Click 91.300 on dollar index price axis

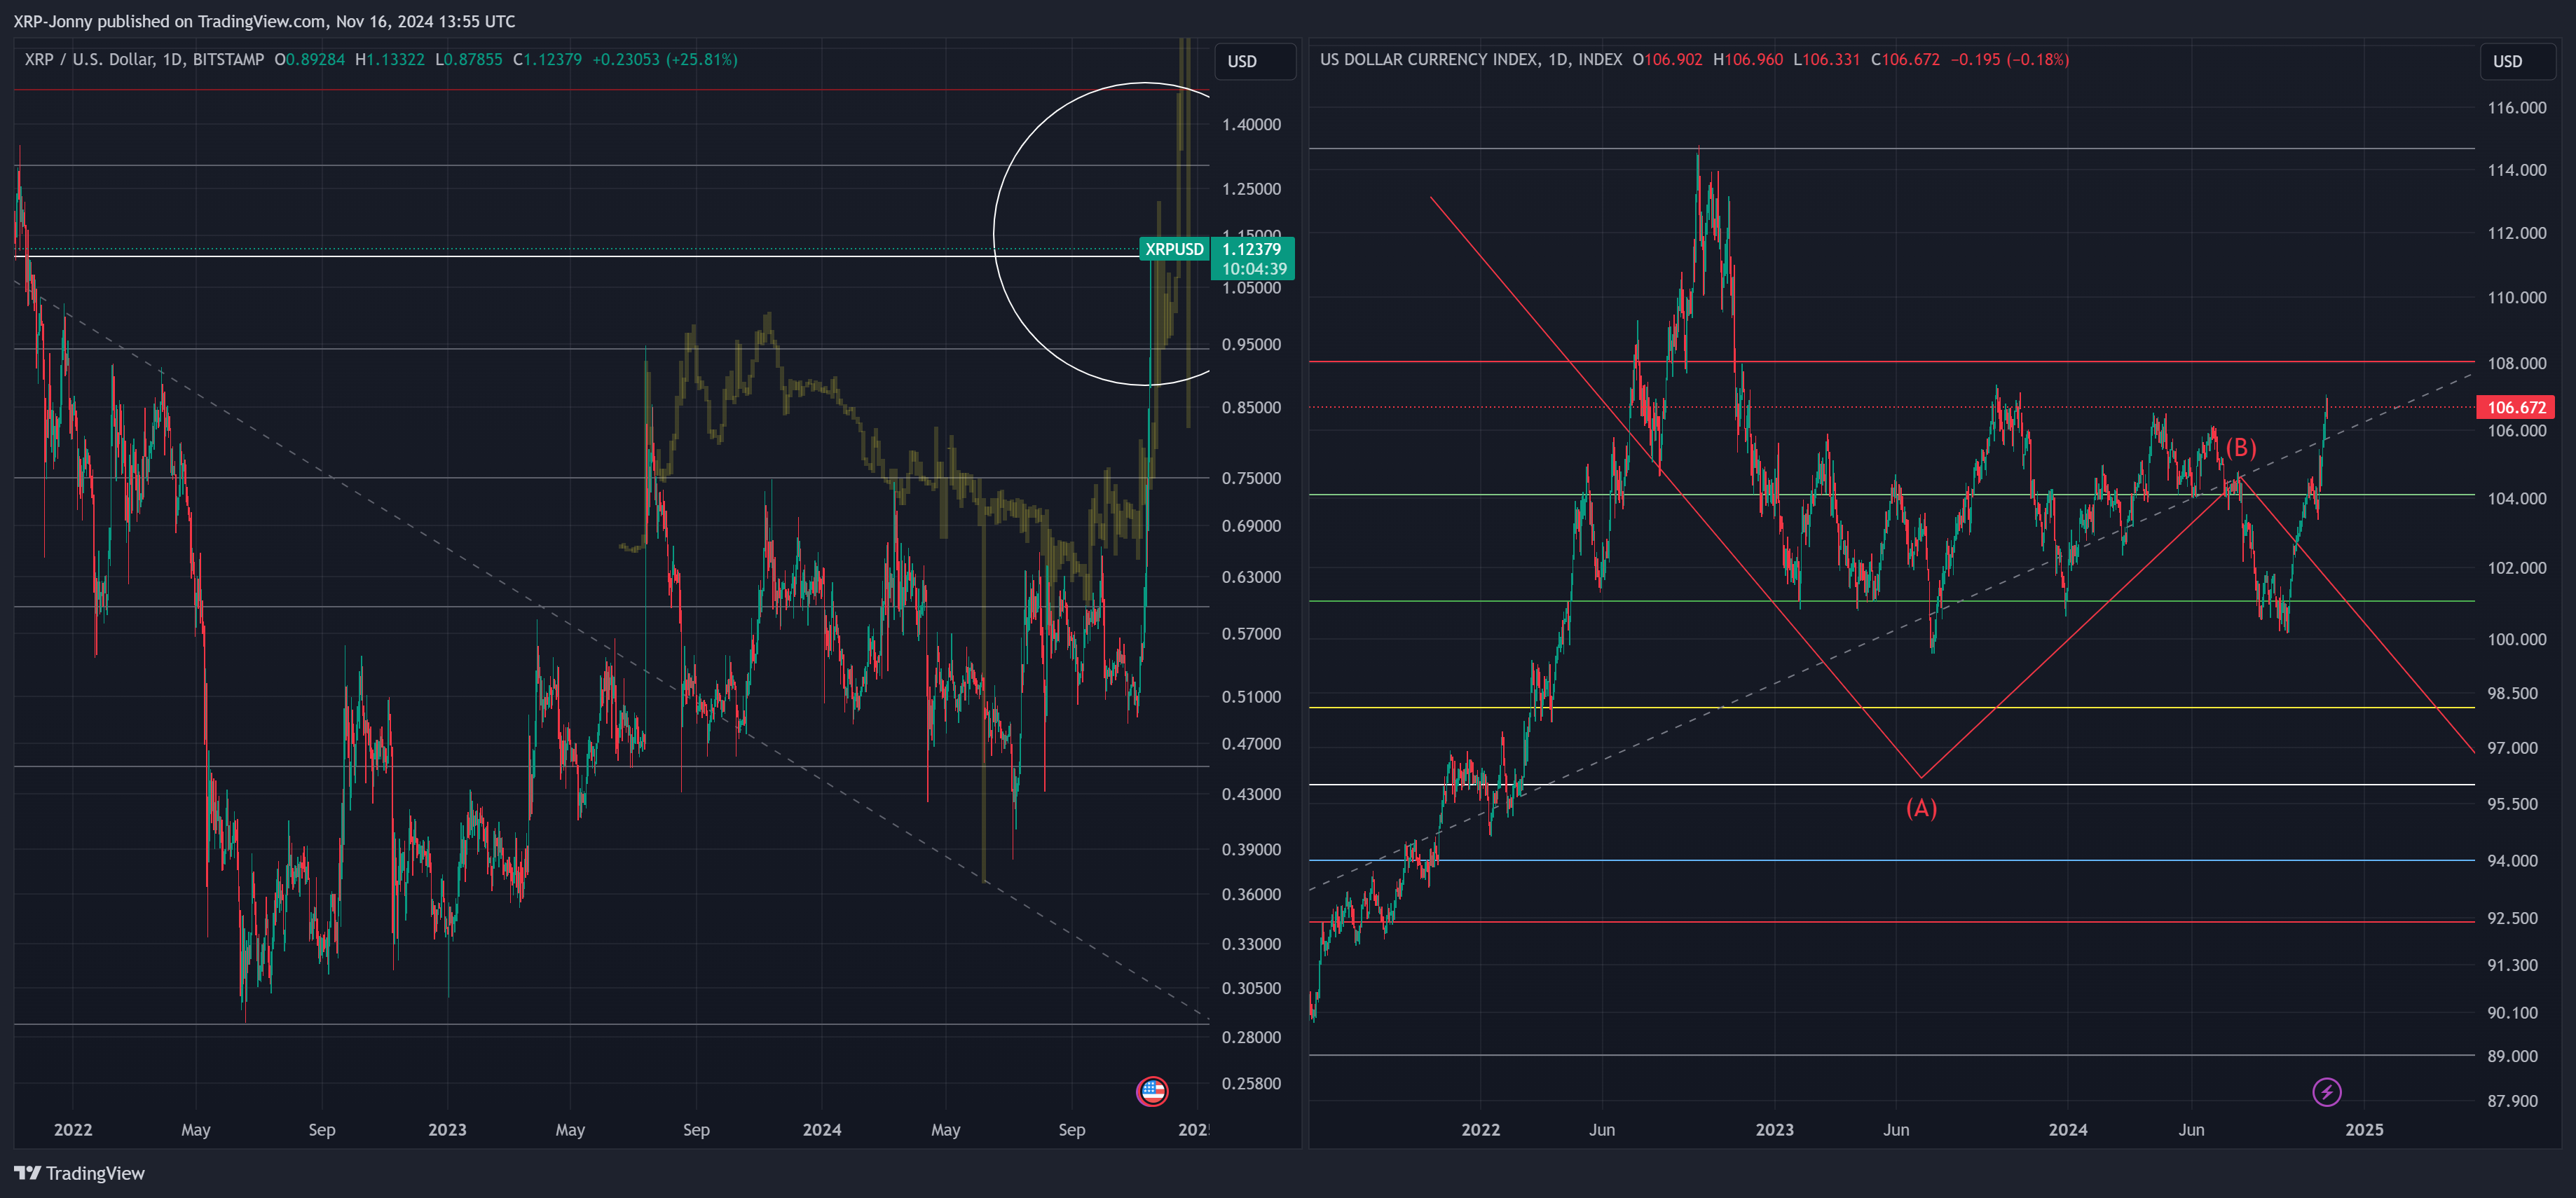[2512, 966]
